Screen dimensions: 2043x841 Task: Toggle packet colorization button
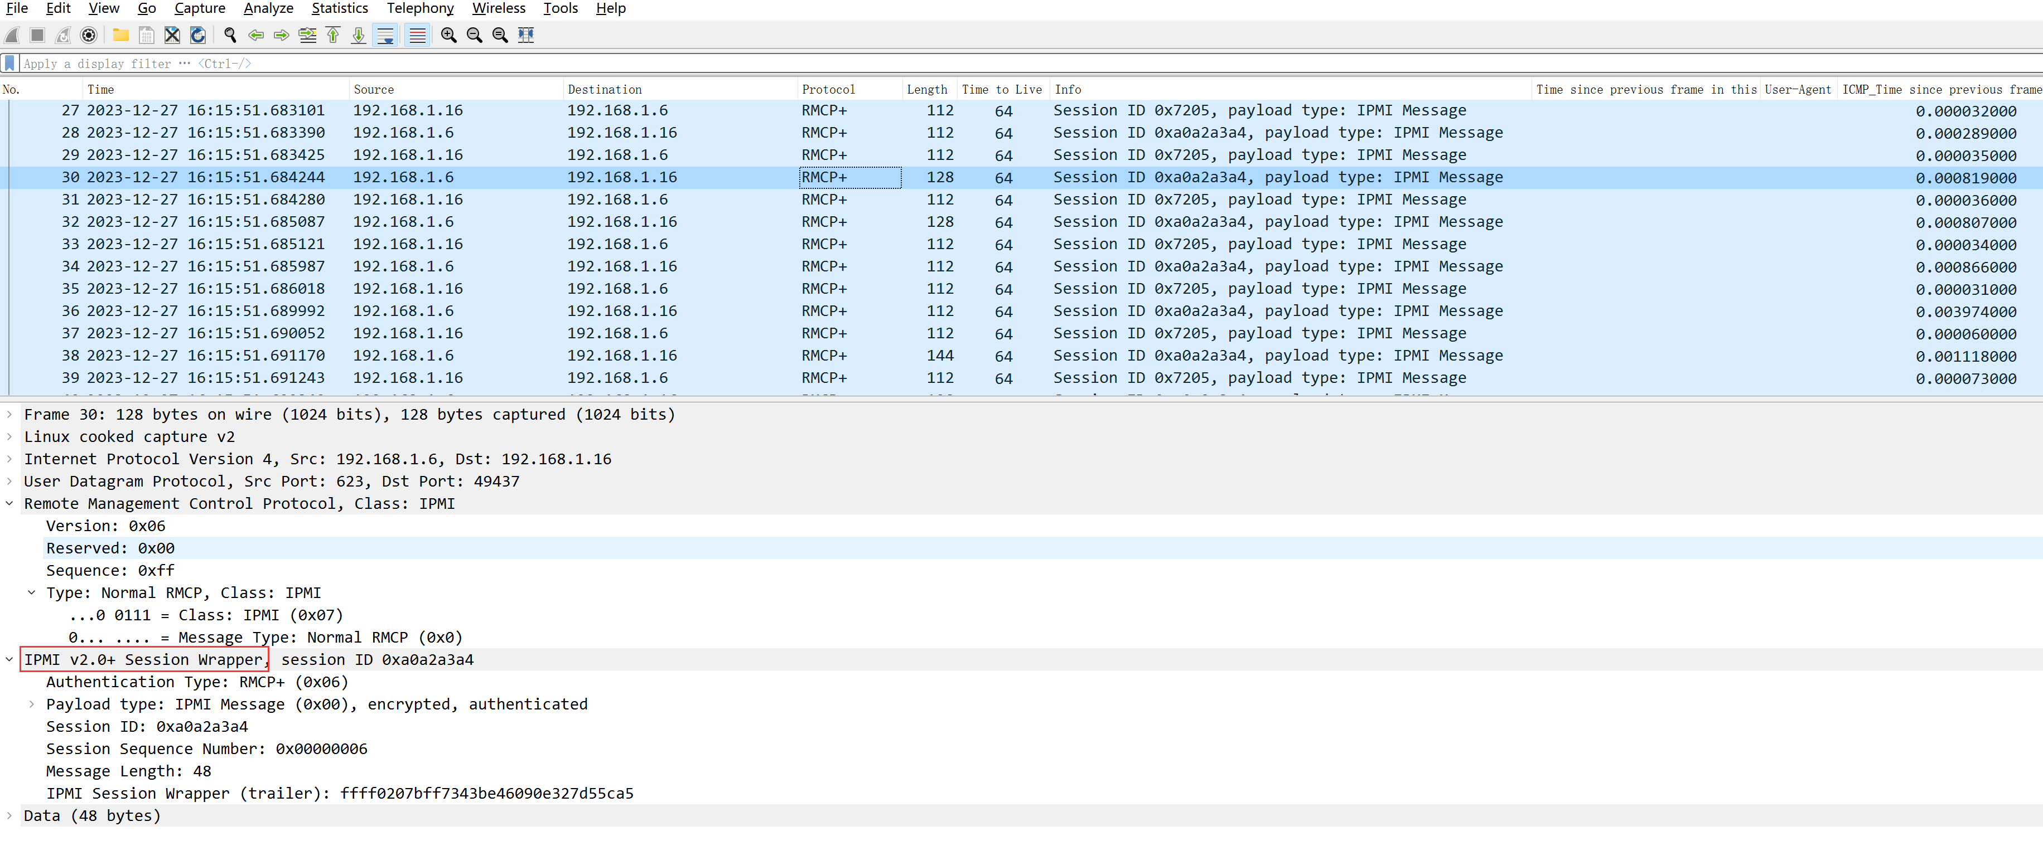(417, 35)
